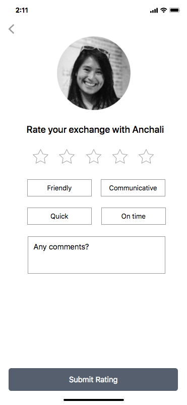
Task: Give a five star rating
Action: 146,157
